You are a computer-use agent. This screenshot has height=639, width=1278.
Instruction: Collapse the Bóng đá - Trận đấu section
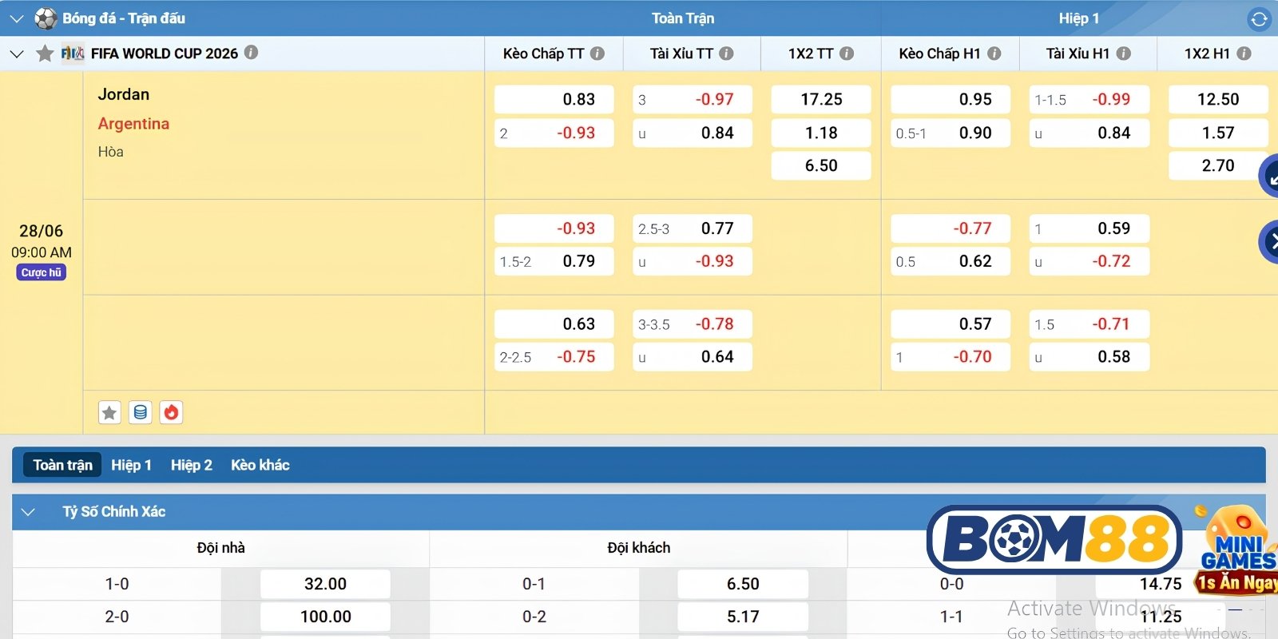(17, 18)
